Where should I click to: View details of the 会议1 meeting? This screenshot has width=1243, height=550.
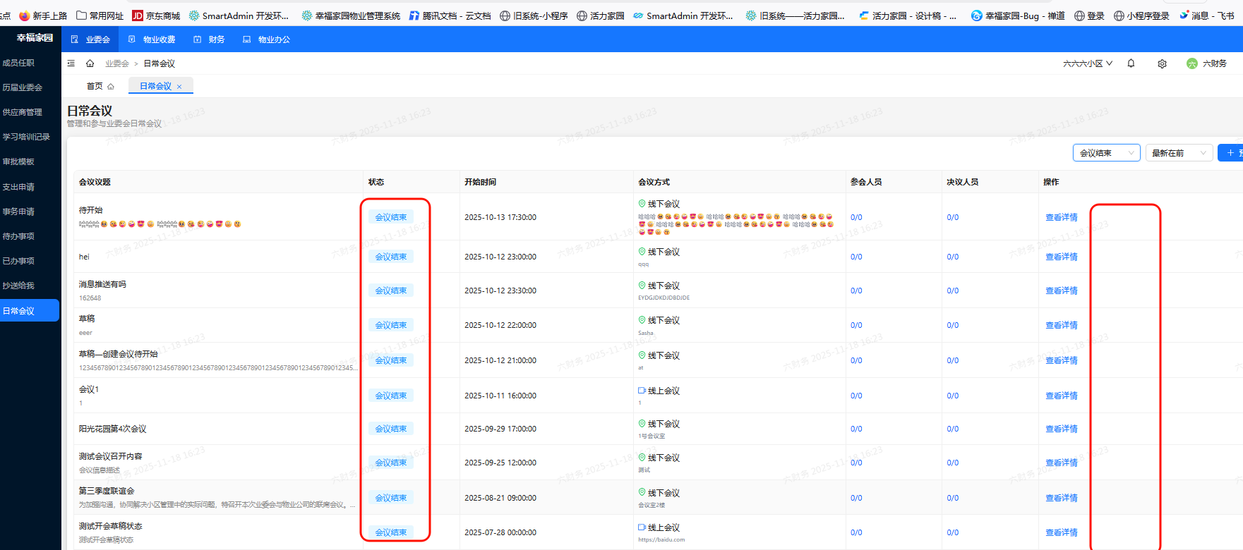pyautogui.click(x=1061, y=396)
